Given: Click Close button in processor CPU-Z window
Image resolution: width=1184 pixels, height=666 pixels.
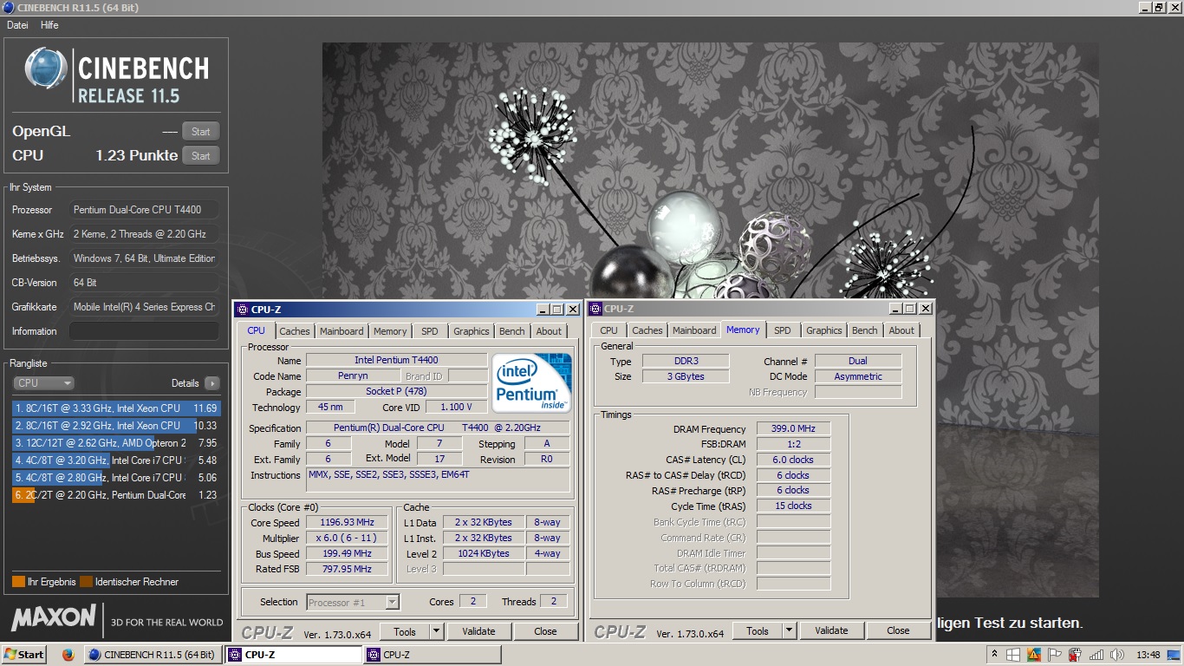Looking at the screenshot, I should (x=545, y=631).
